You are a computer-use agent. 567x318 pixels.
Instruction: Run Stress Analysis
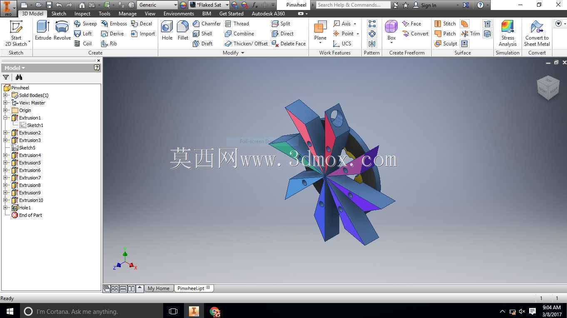(x=507, y=33)
